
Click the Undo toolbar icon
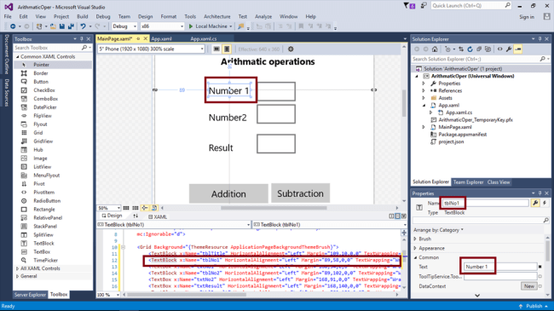point(83,26)
